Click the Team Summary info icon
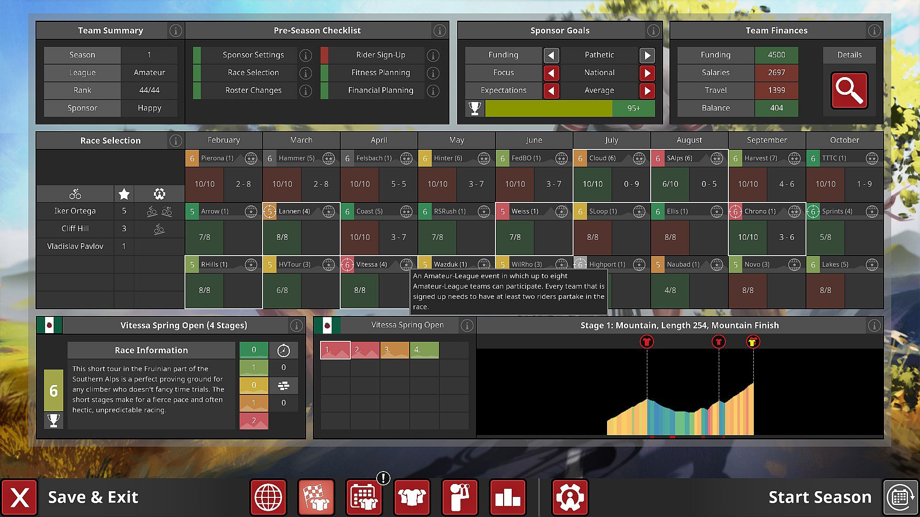The height and width of the screenshot is (517, 920). click(x=175, y=31)
